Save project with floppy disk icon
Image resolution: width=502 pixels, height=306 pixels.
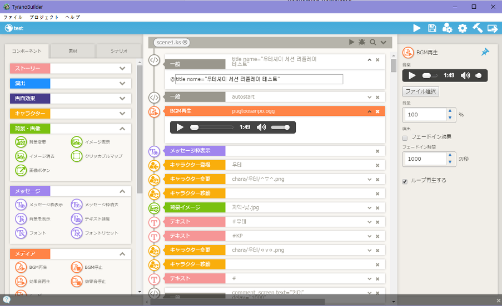coord(432,28)
